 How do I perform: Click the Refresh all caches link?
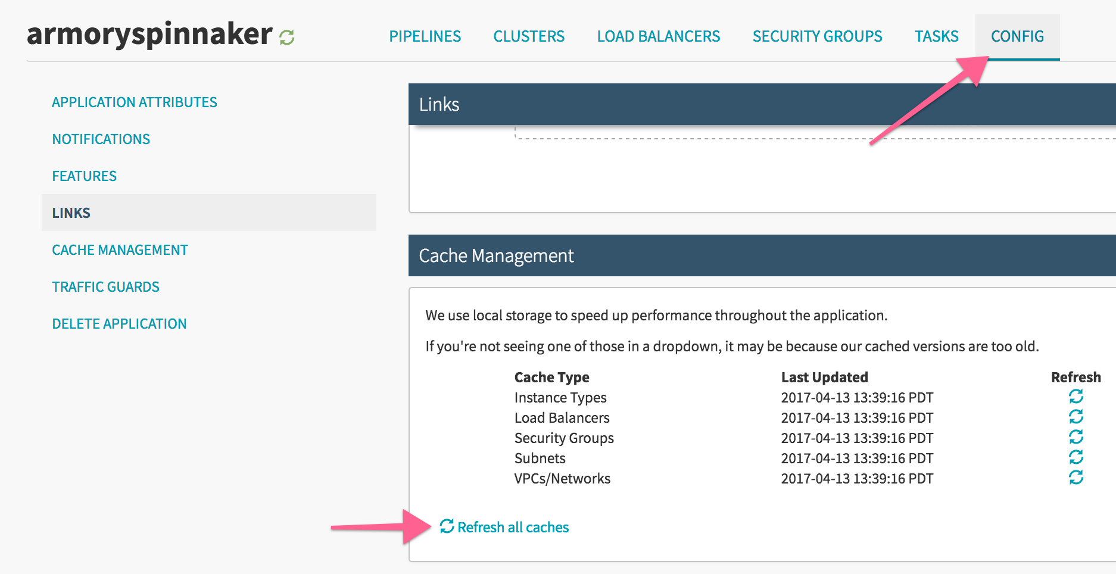pyautogui.click(x=504, y=527)
